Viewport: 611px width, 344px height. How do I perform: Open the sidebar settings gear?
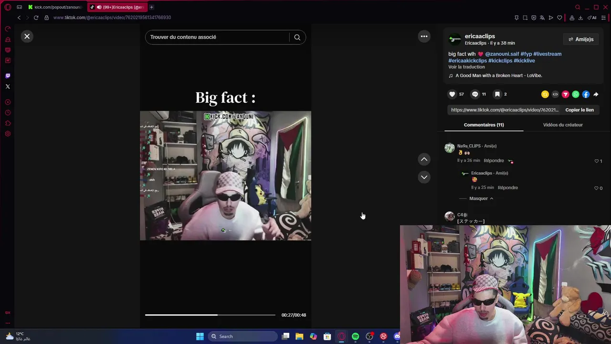click(8, 134)
